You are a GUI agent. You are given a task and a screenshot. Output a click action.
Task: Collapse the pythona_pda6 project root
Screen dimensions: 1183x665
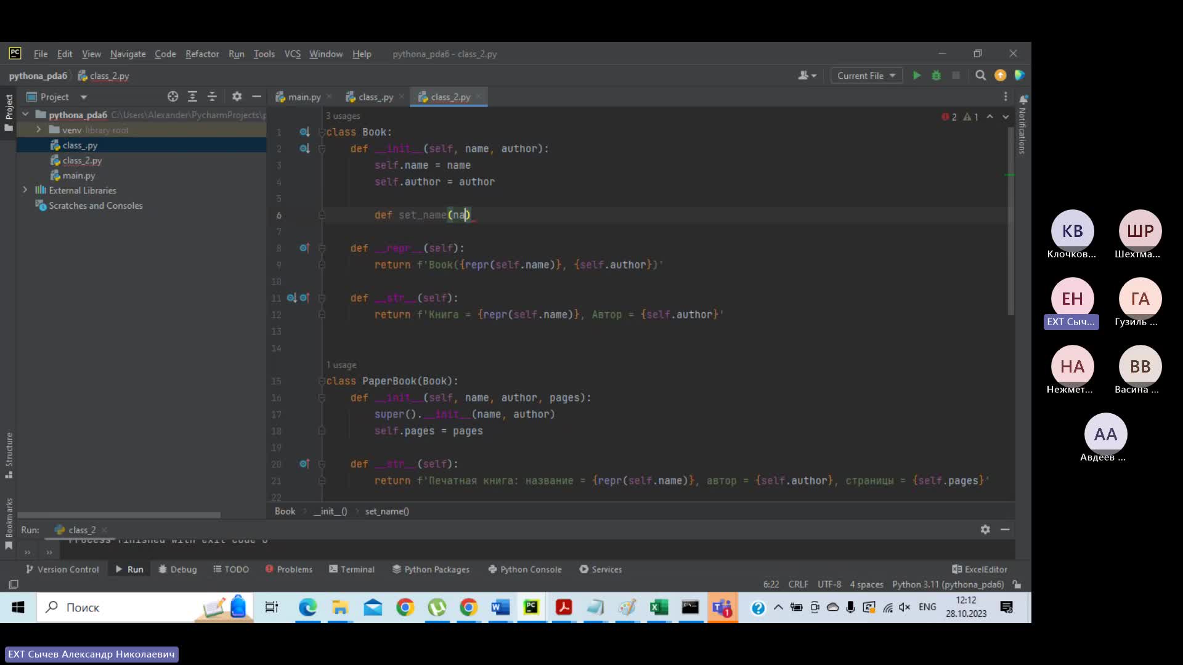(x=25, y=115)
